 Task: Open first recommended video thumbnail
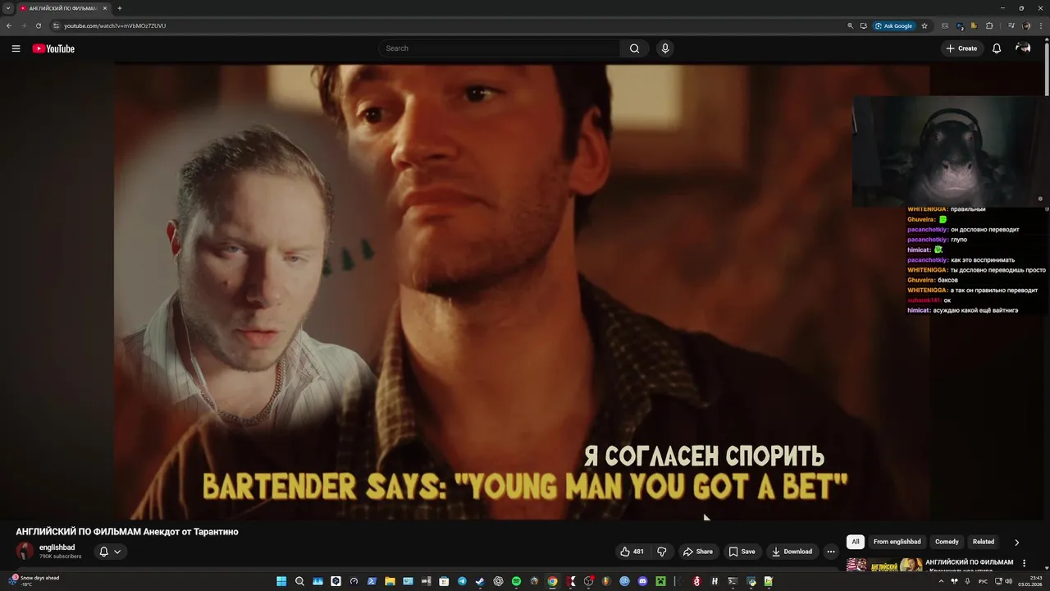(x=884, y=565)
